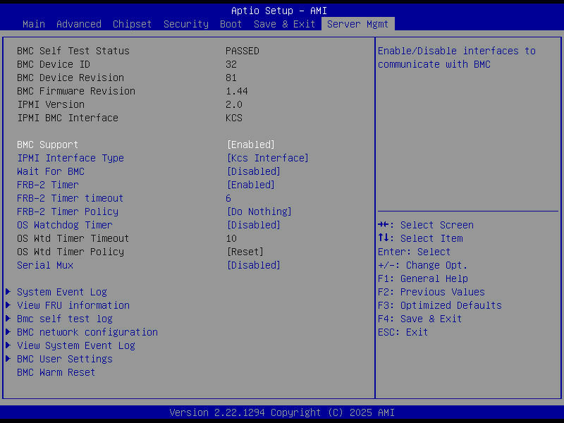This screenshot has height=423, width=564.
Task: Change the OS Wtd Timer Policy value
Action: [243, 251]
